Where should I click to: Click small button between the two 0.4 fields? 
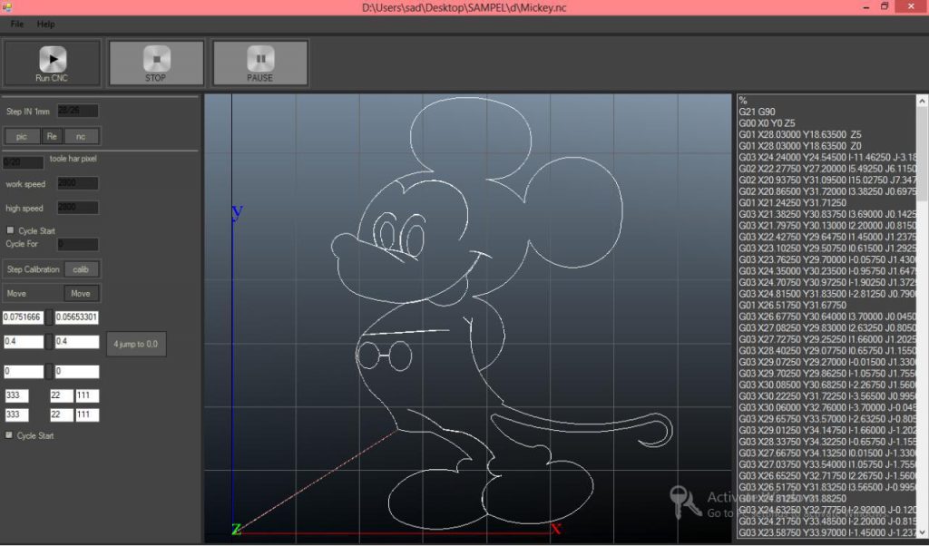point(49,342)
